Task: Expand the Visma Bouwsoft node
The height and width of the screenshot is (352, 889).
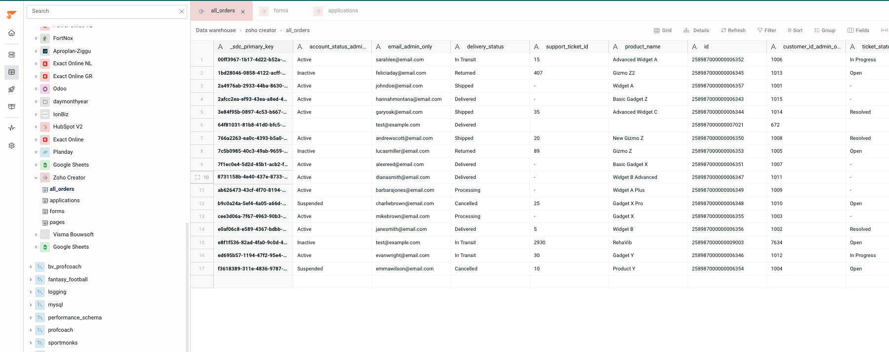Action: pyautogui.click(x=36, y=235)
